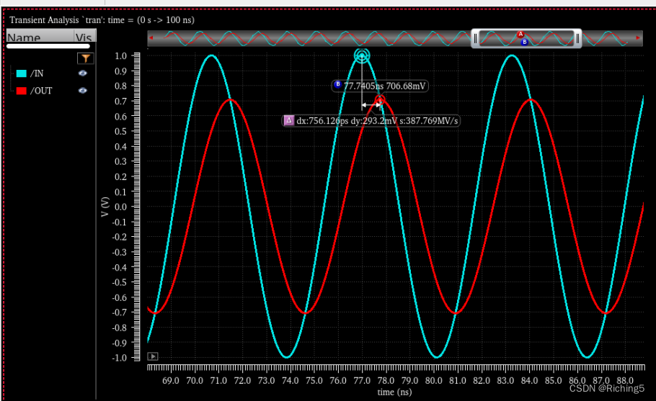This screenshot has height=401, width=656.
Task: Click the cyan /IN color swatch
Action: click(x=22, y=73)
